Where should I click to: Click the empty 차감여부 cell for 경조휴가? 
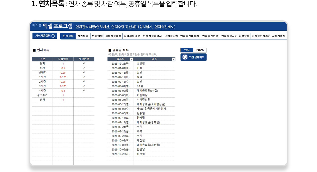point(84,95)
